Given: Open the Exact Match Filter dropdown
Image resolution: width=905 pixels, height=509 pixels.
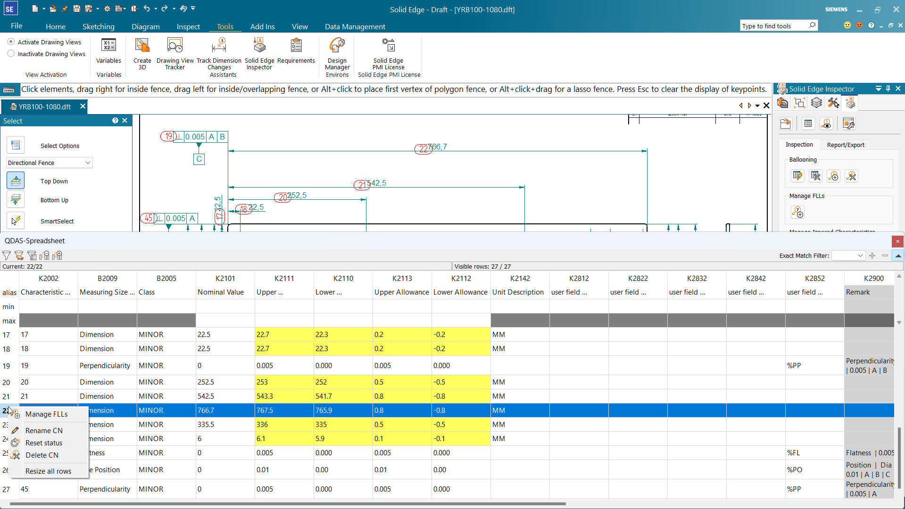Looking at the screenshot, I should 861,255.
